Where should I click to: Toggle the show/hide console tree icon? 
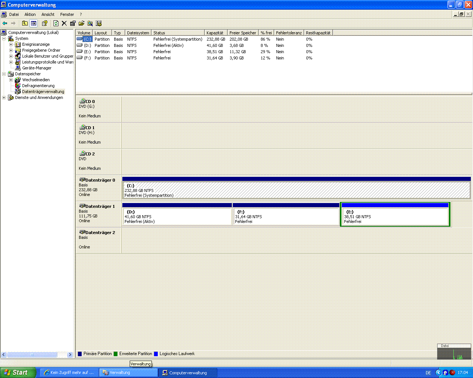34,23
